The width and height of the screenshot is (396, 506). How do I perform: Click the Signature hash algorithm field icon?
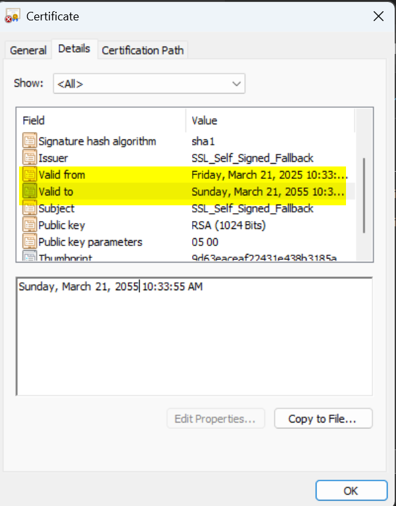pos(30,141)
